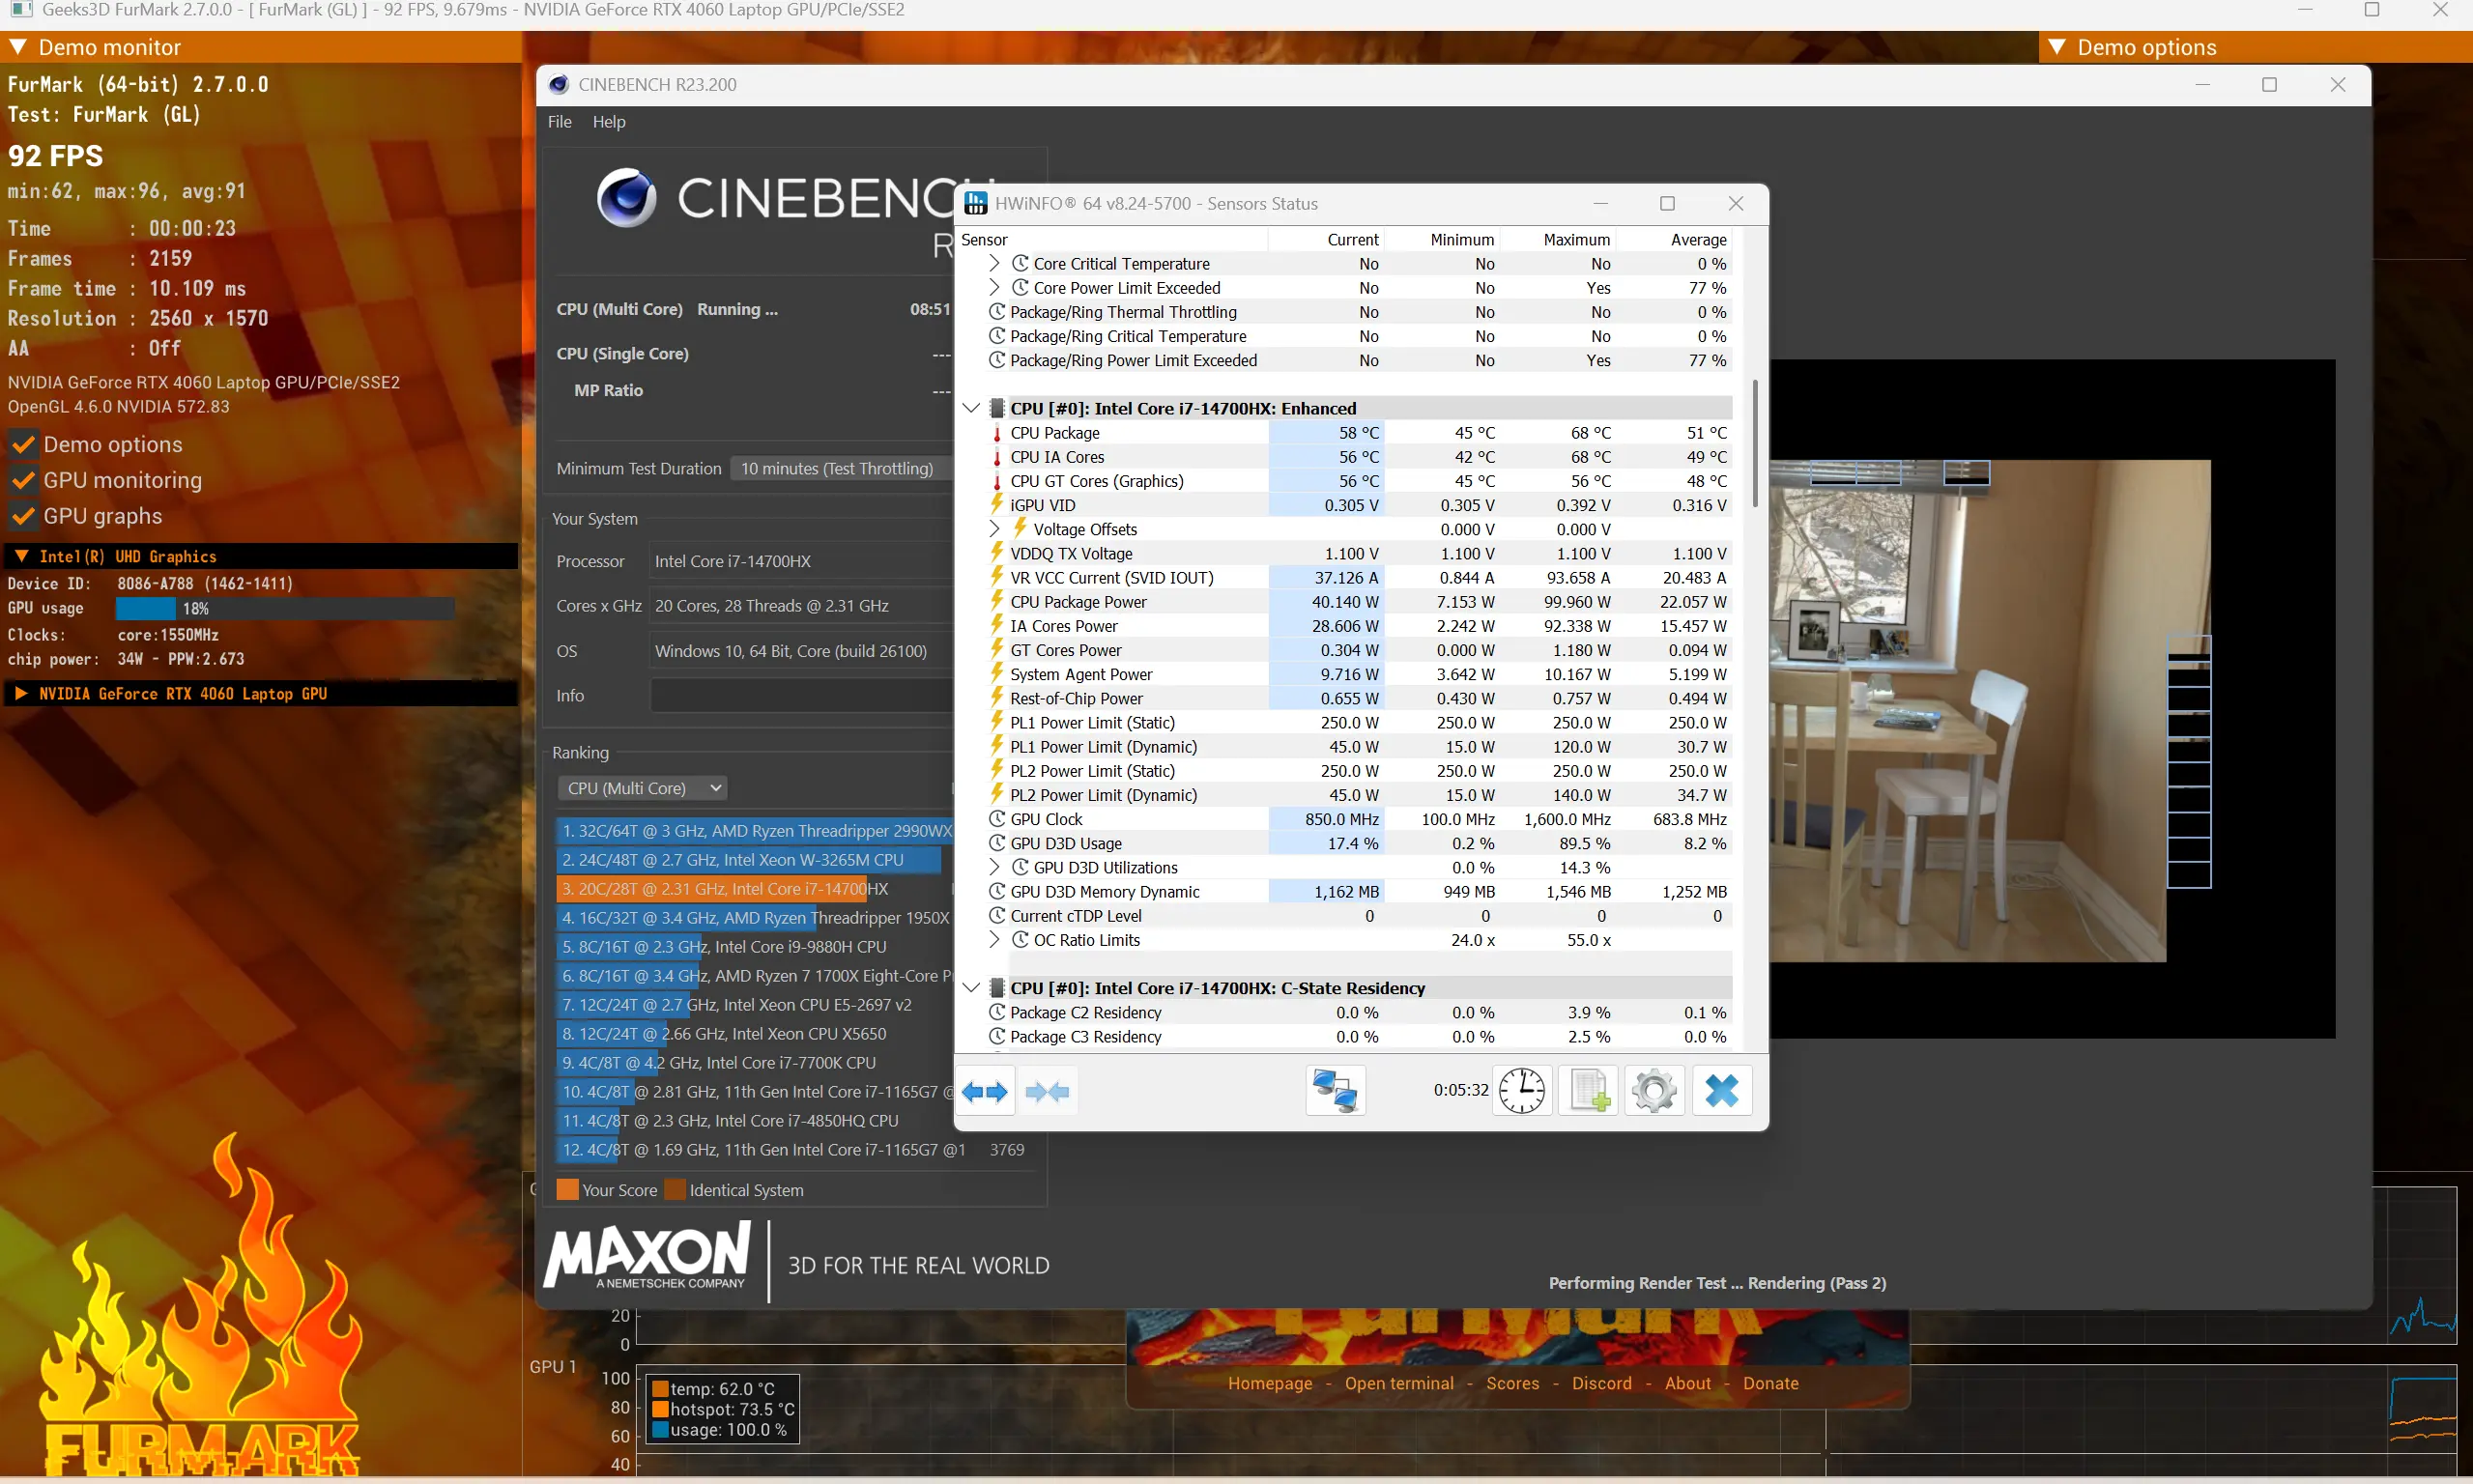Open the CPU (Multi Core) ranking dropdown

pos(642,788)
